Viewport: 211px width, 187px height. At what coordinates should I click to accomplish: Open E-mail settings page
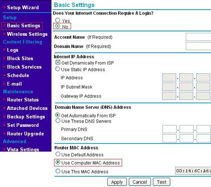pyautogui.click(x=14, y=84)
